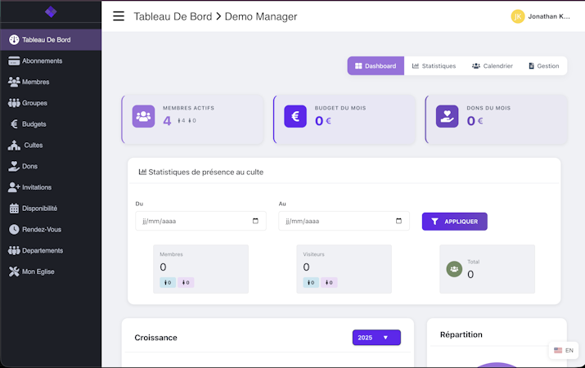
Task: Click the APPLIQUER filter button
Action: click(x=454, y=222)
